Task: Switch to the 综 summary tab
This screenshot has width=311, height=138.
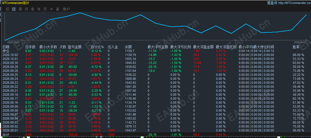Action: click(x=7, y=9)
